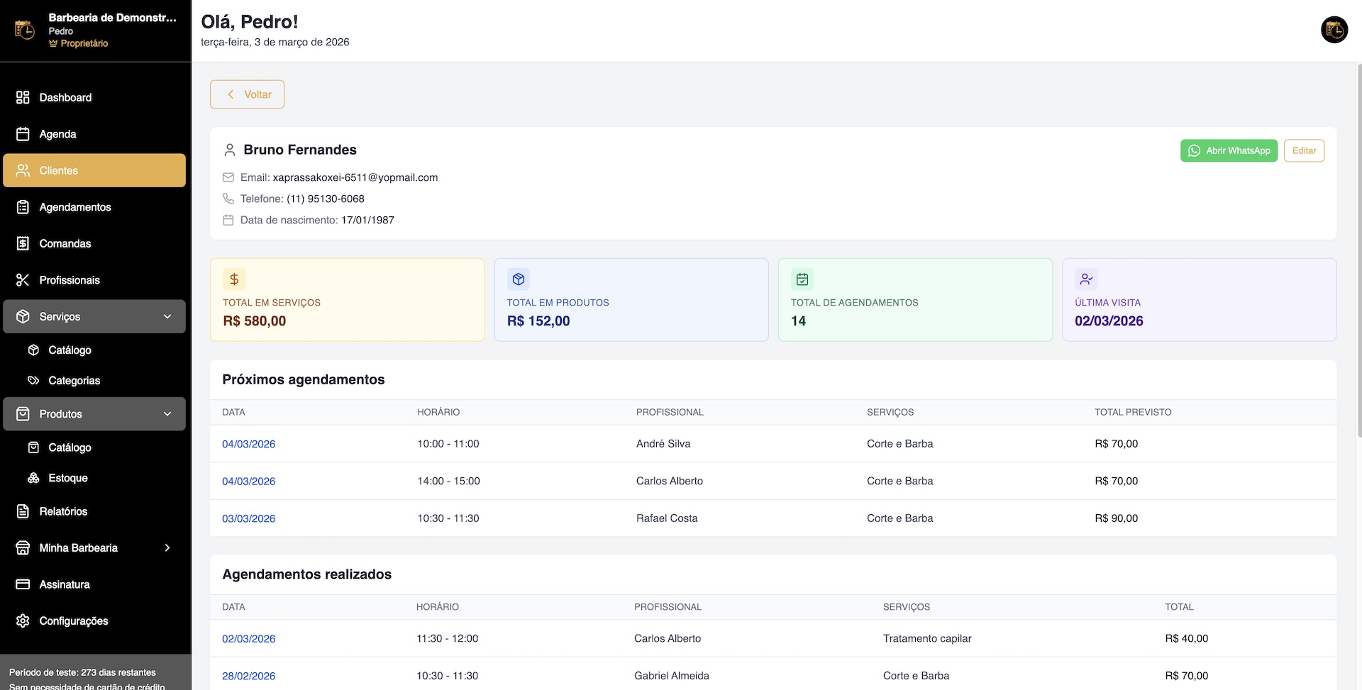Click the Abrir WhatsApp button

(x=1229, y=150)
